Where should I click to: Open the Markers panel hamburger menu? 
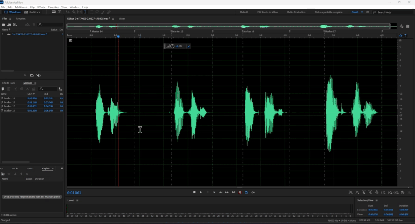pyautogui.click(x=35, y=83)
